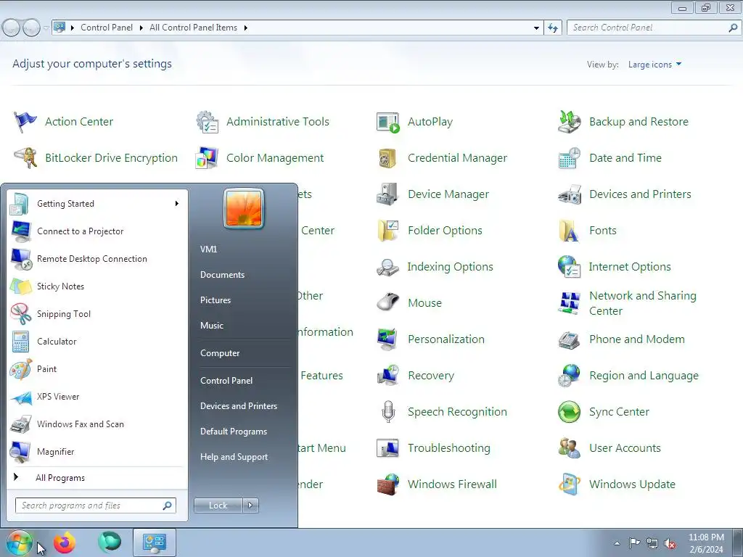Image resolution: width=743 pixels, height=557 pixels.
Task: Open Calculator from Start menu
Action: point(98,342)
